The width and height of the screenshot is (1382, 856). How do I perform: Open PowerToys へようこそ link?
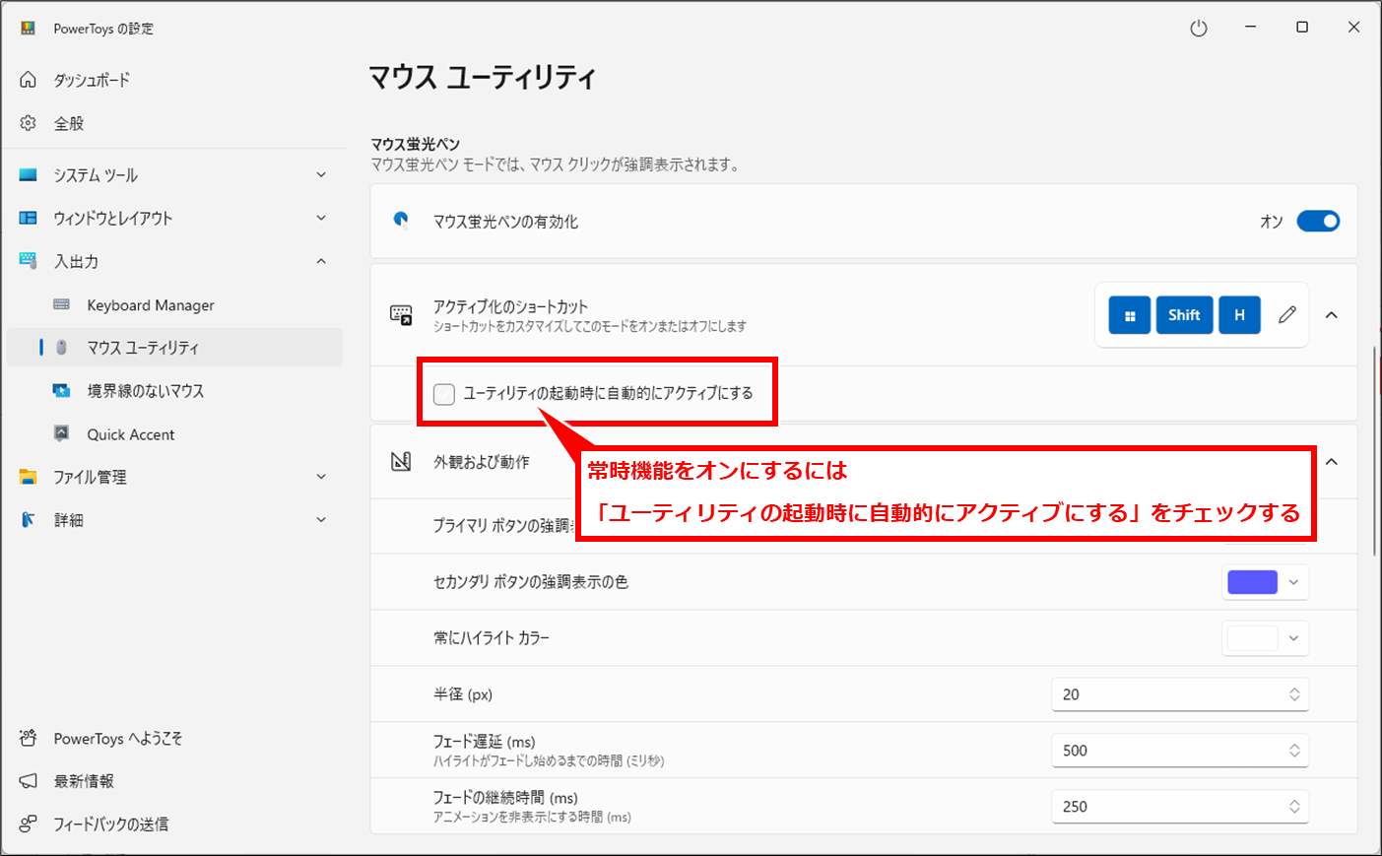point(173,738)
